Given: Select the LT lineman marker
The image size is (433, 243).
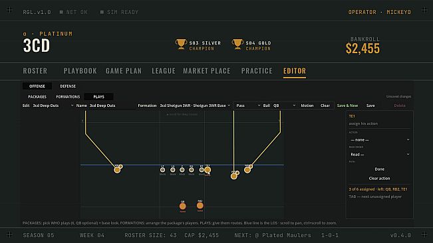Looking at the screenshot, I should (163, 170).
